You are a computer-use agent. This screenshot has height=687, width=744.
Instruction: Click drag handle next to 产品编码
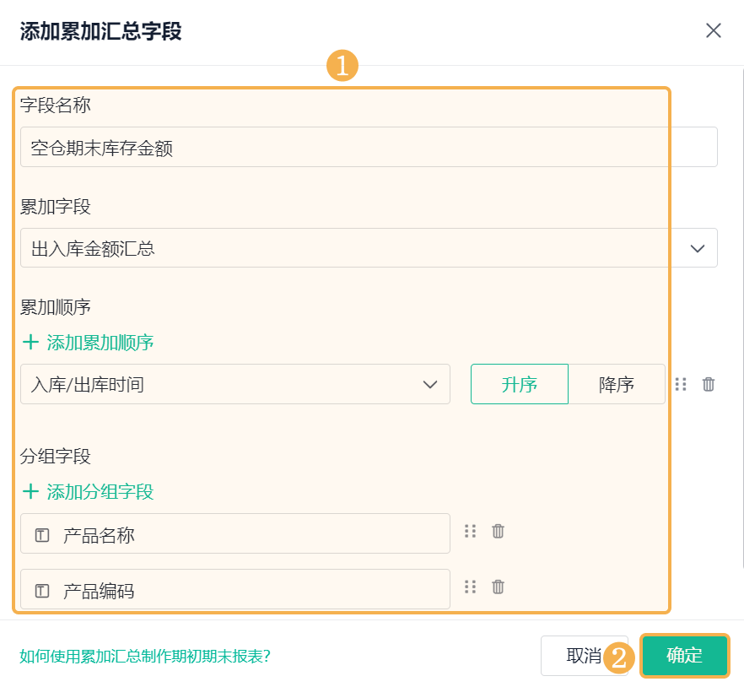pos(470,587)
